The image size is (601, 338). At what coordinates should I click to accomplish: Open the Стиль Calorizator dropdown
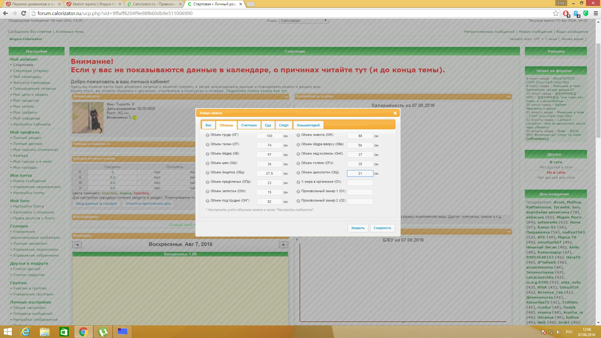(x=304, y=21)
